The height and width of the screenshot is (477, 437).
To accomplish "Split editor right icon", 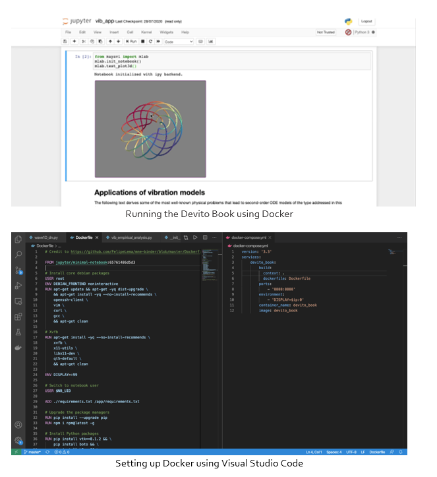I will tap(205, 238).
